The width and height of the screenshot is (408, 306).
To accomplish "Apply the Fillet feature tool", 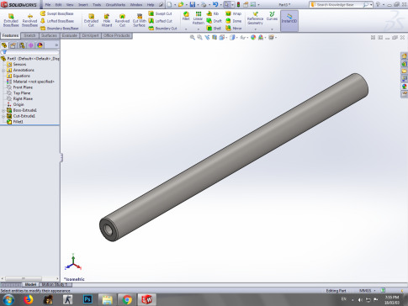I will pos(186,16).
